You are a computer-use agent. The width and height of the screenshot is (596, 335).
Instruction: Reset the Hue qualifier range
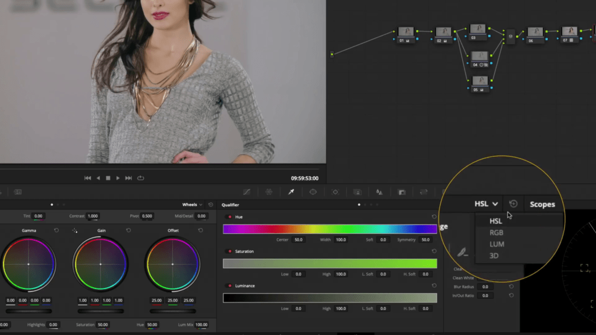click(x=434, y=217)
